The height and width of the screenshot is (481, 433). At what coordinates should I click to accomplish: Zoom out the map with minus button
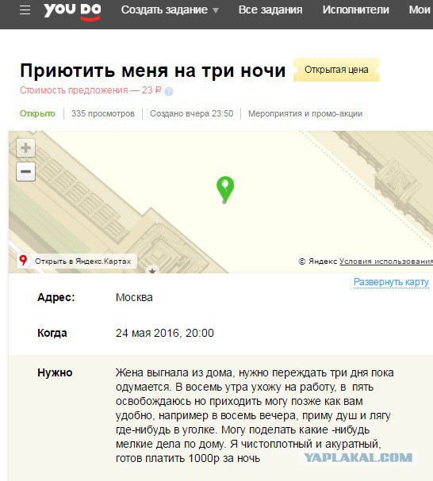tap(25, 171)
